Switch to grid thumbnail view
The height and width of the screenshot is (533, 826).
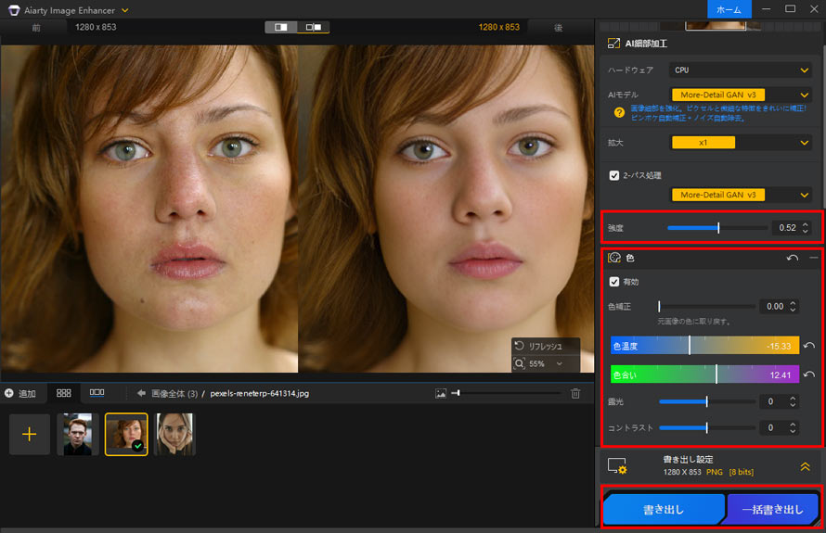coord(64,392)
